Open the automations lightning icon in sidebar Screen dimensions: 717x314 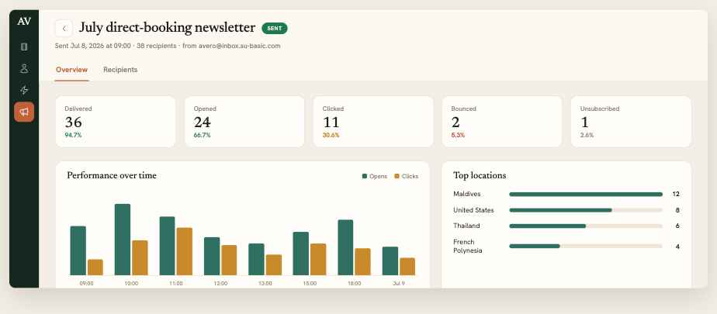coord(24,90)
